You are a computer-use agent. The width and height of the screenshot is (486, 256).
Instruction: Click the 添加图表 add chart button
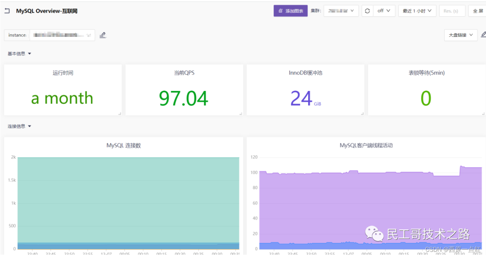click(290, 11)
